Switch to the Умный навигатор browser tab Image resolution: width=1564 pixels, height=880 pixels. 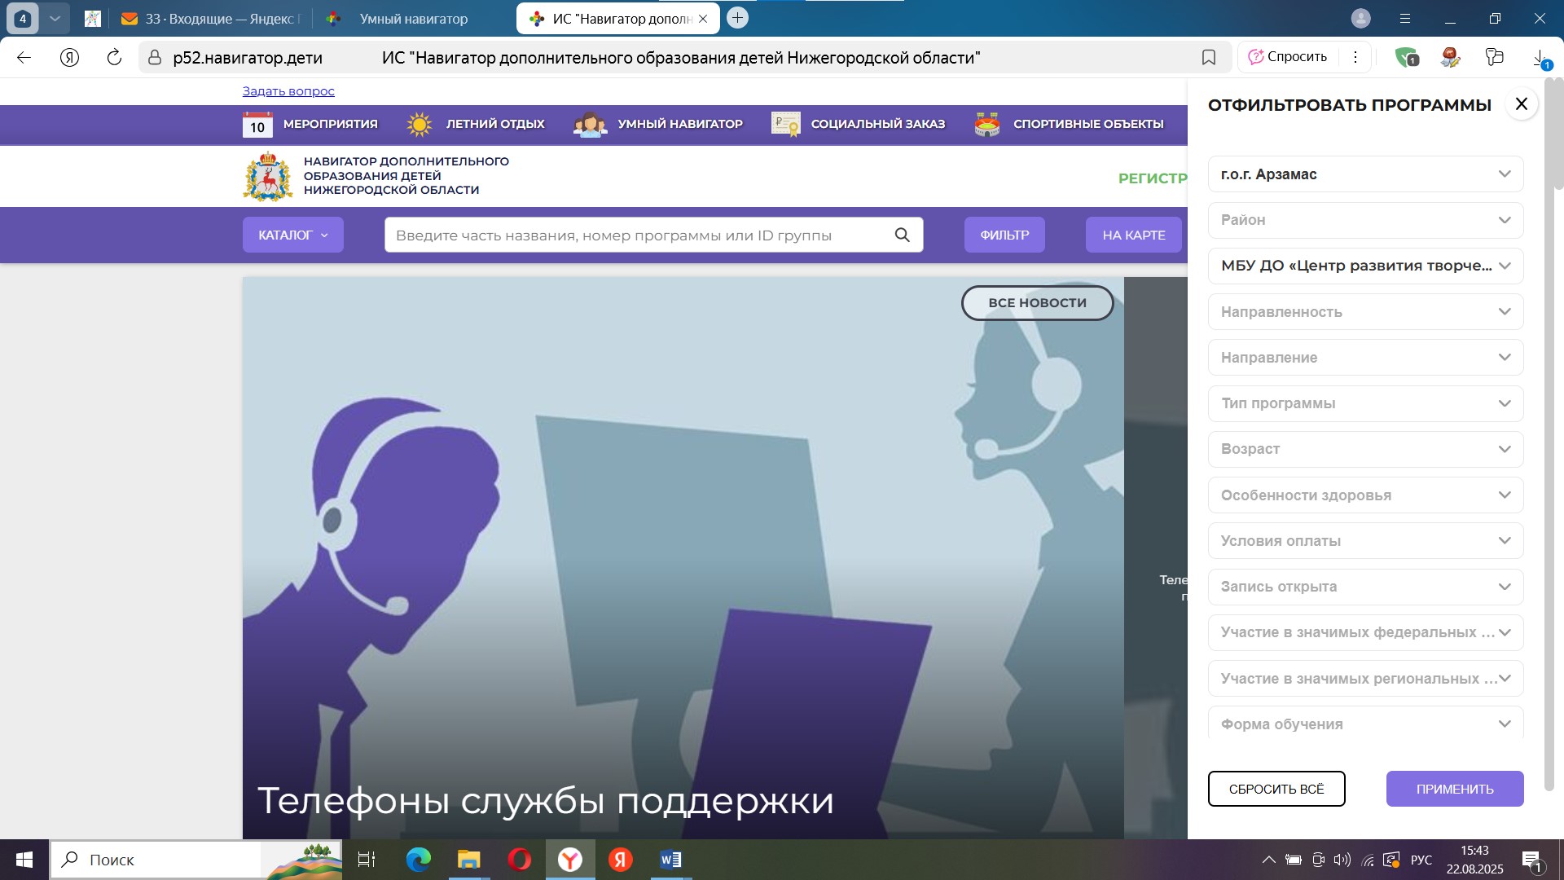pos(413,19)
